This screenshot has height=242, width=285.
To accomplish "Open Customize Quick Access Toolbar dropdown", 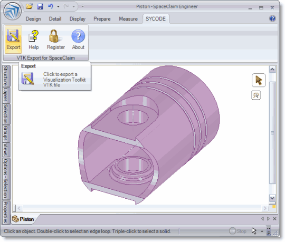I will point(83,6).
